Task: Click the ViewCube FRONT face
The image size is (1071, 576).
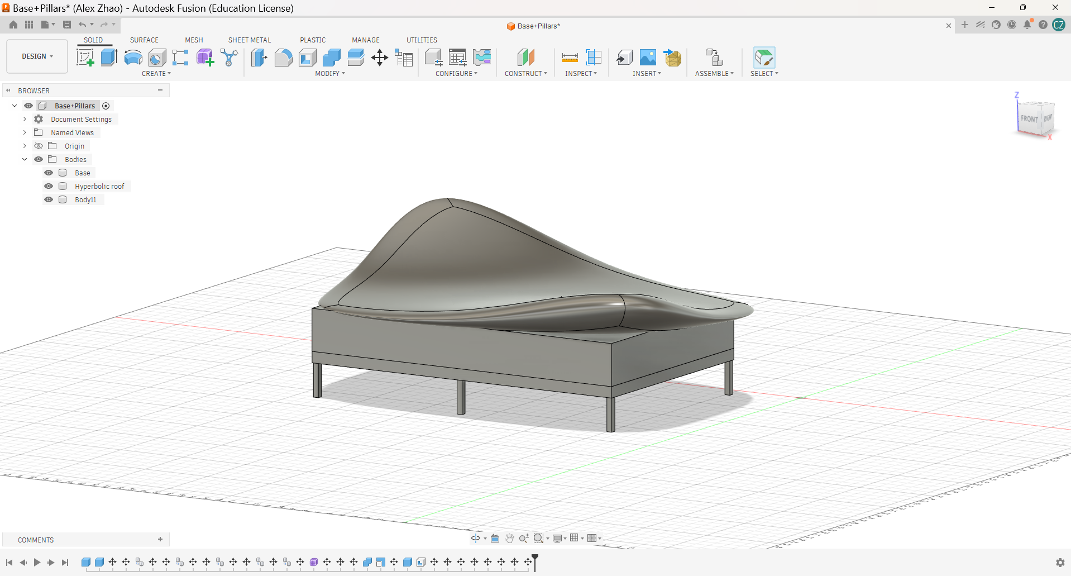Action: pos(1029,118)
